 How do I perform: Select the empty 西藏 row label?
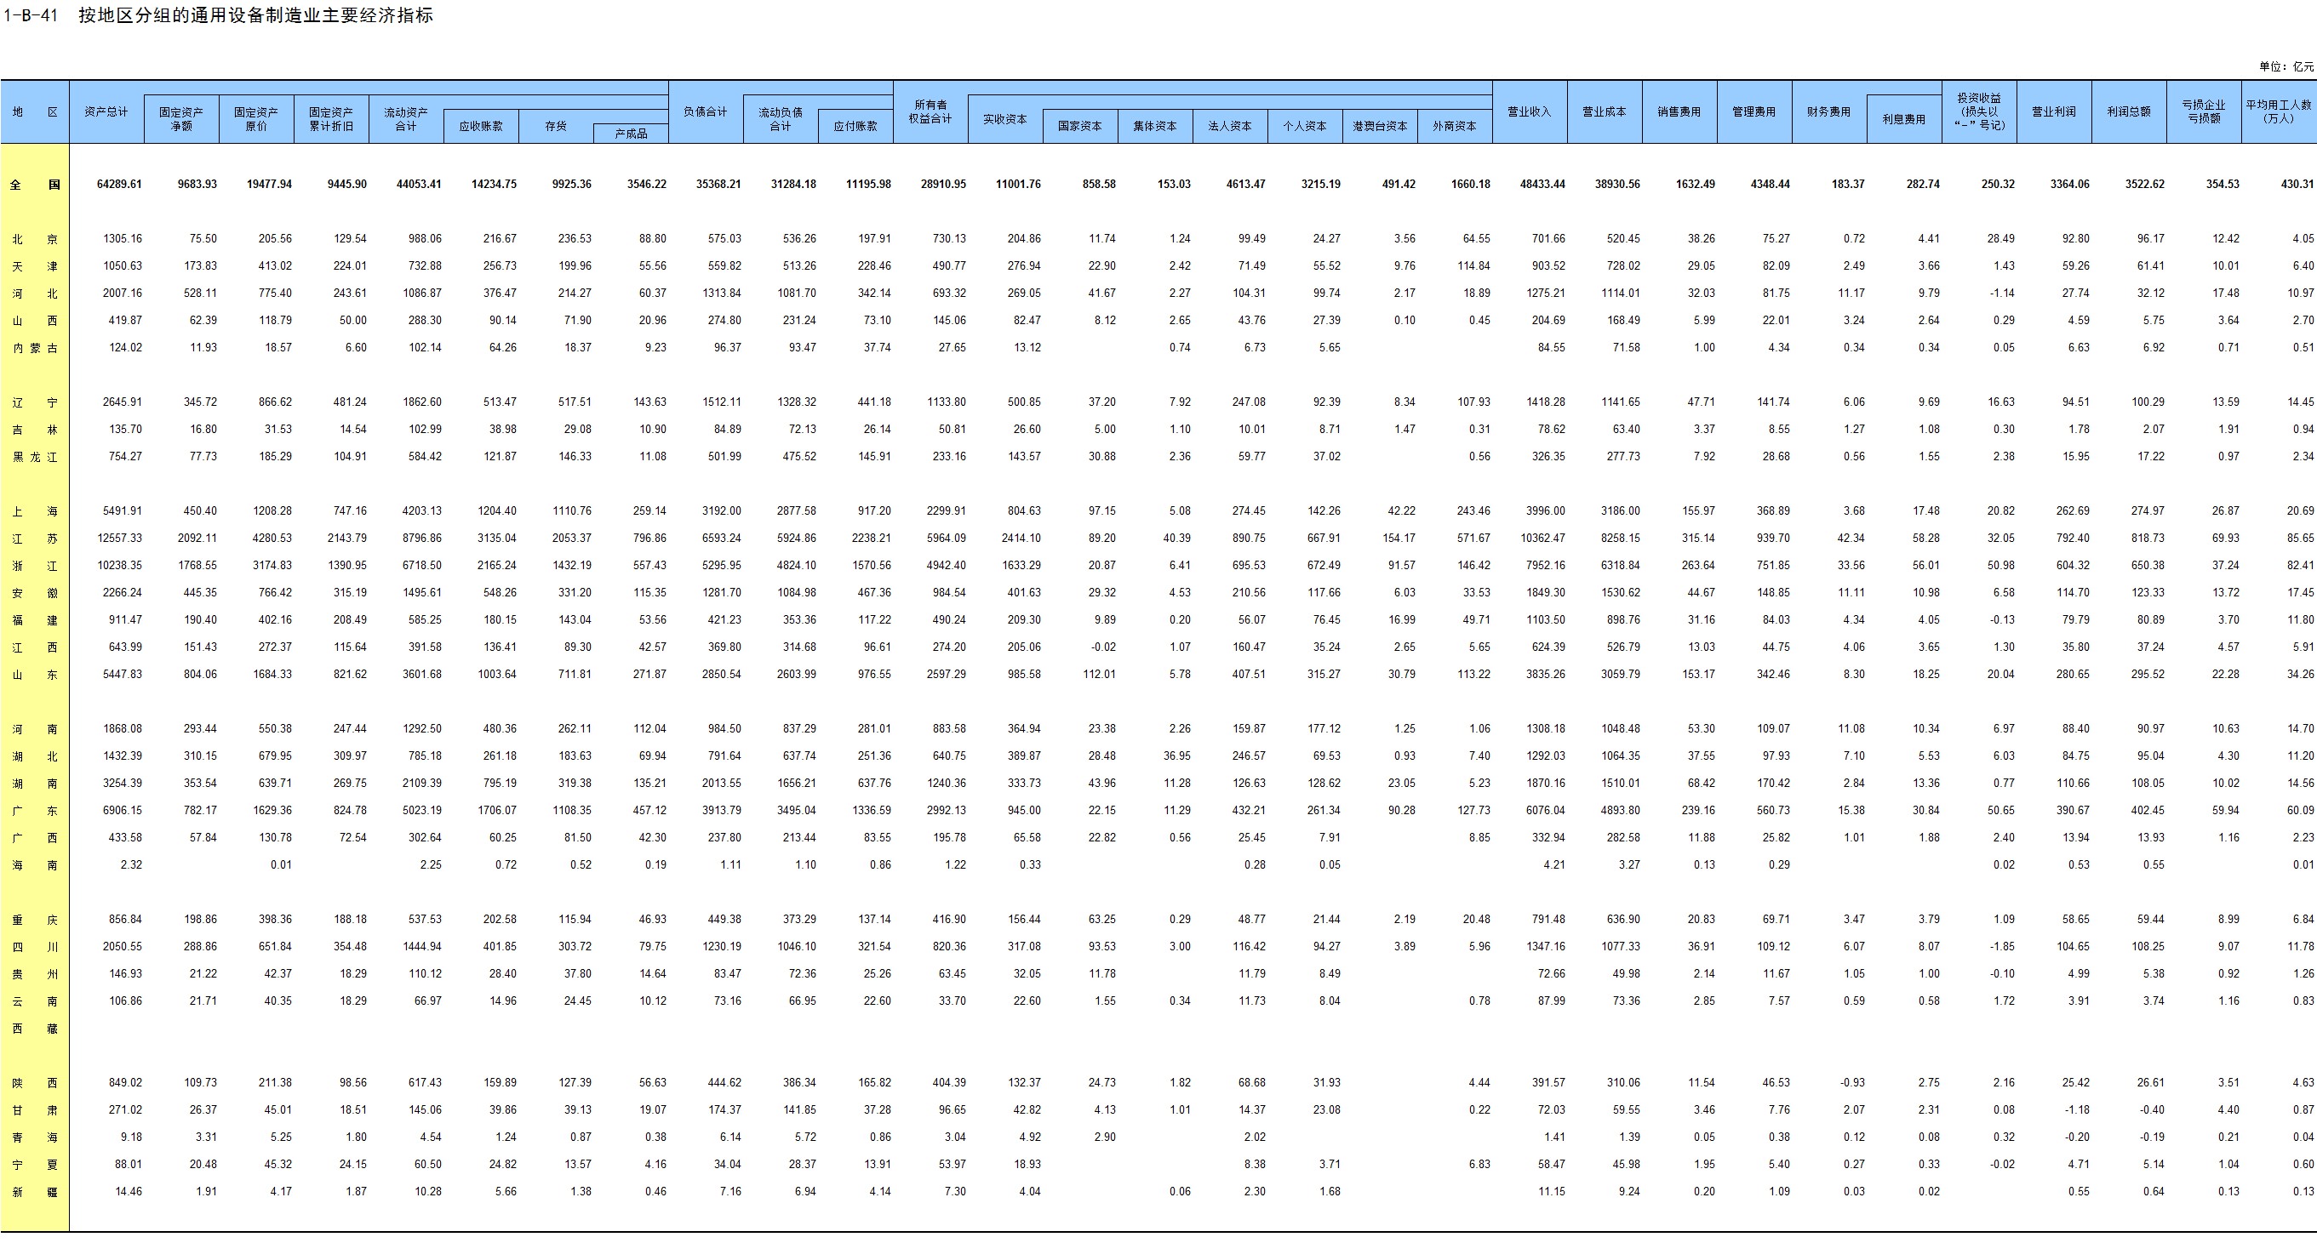pyautogui.click(x=35, y=1028)
